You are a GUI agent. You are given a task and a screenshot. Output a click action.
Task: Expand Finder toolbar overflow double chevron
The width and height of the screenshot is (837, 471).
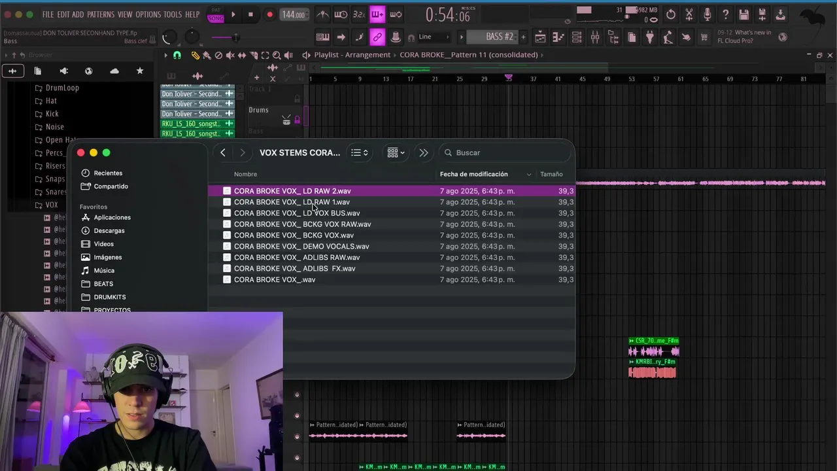(x=424, y=152)
